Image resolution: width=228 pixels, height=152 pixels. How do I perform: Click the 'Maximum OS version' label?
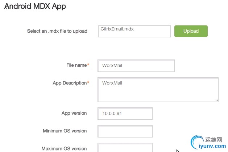tap(64, 149)
